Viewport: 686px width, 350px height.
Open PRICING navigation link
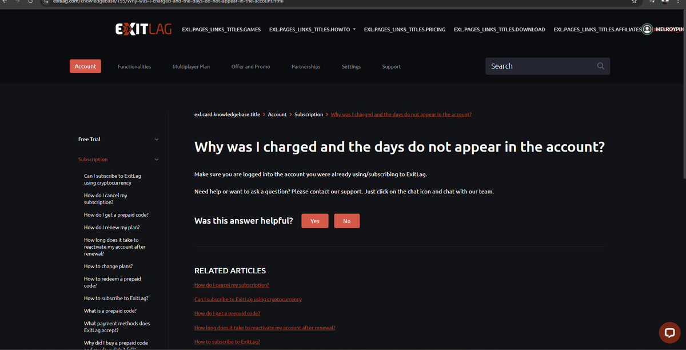coord(405,29)
